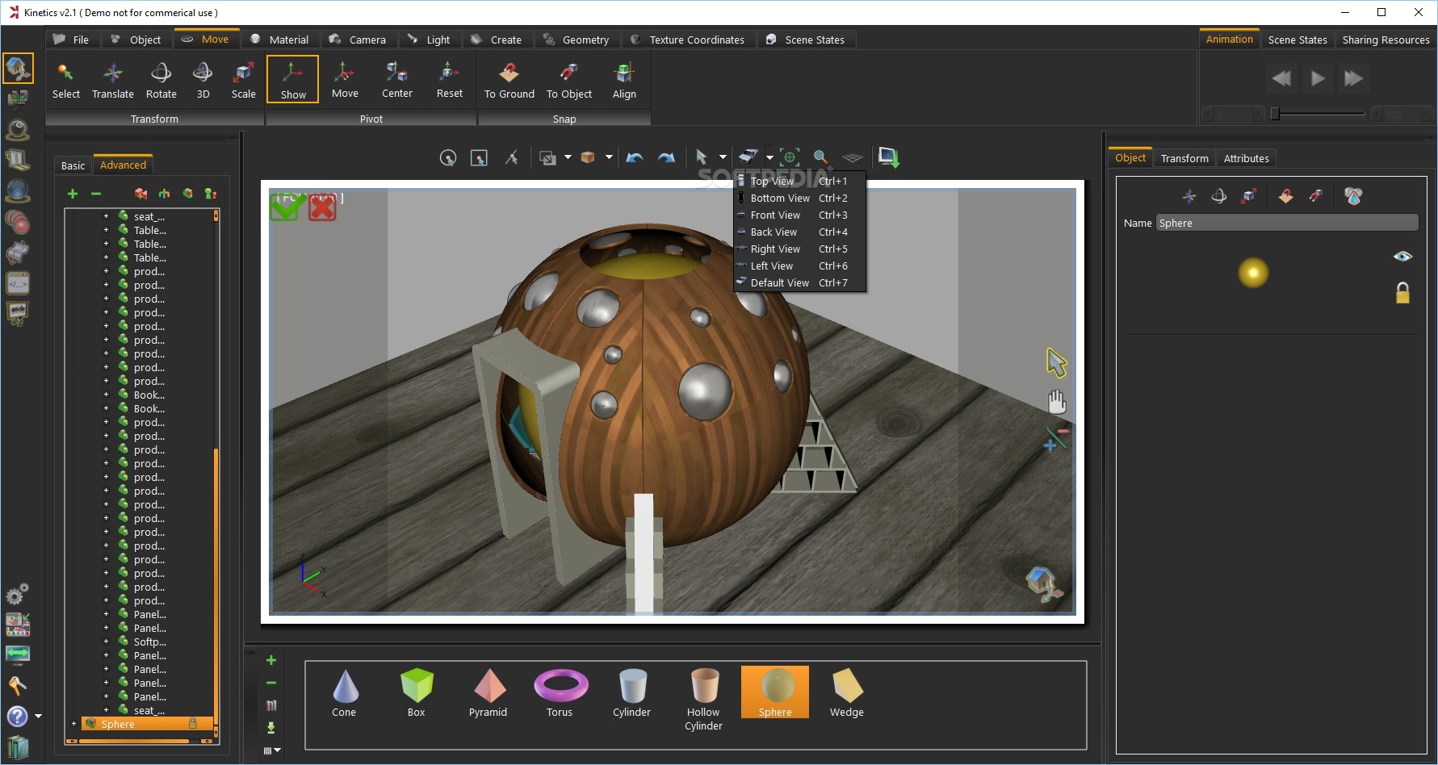This screenshot has width=1438, height=765.
Task: Rewind the animation
Action: pyautogui.click(x=1281, y=78)
